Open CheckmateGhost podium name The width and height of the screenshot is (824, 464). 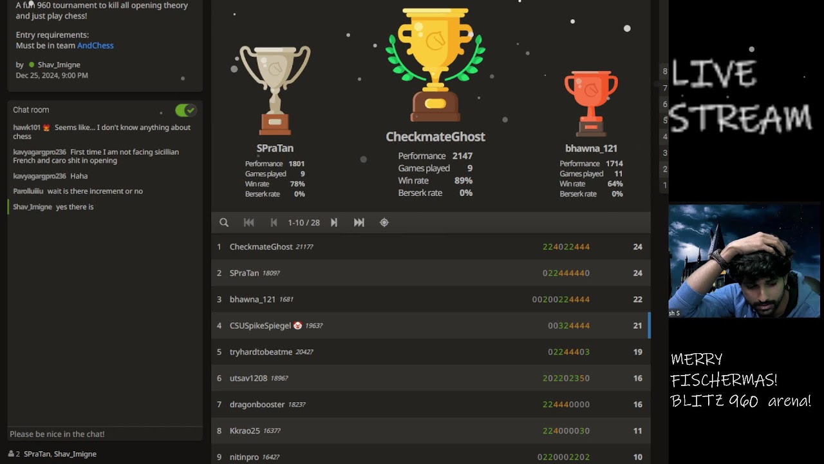(436, 137)
